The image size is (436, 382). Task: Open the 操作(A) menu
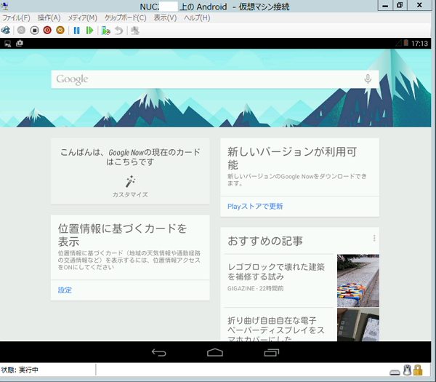tap(49, 17)
